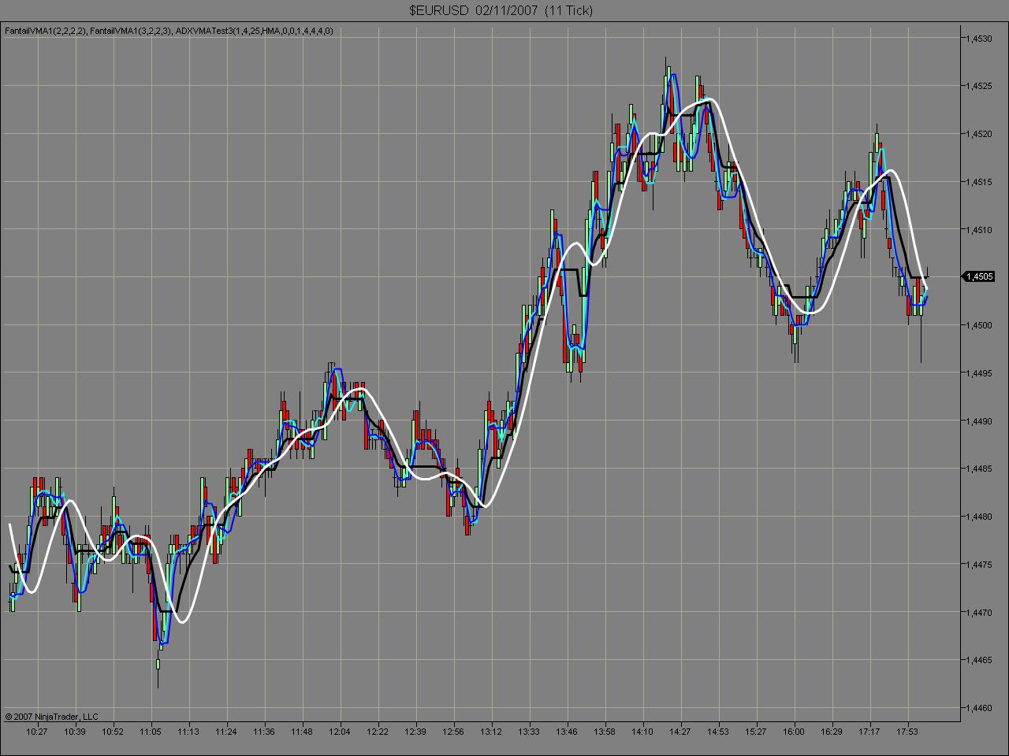Viewport: 1009px width, 756px height.
Task: Click the 1,4530 price axis label
Action: (x=980, y=38)
